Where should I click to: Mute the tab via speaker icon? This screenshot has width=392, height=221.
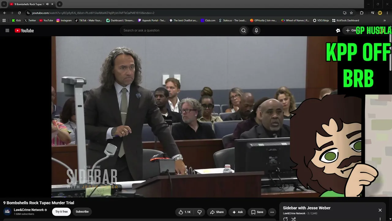47,4
